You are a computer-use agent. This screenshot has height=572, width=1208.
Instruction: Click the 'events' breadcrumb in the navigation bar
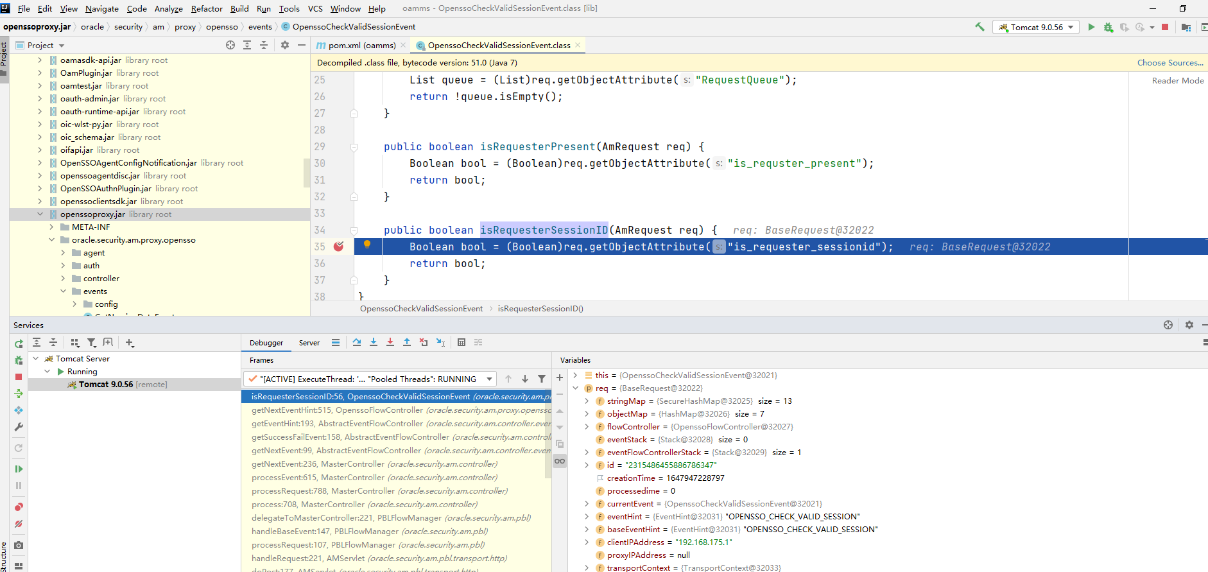point(260,27)
